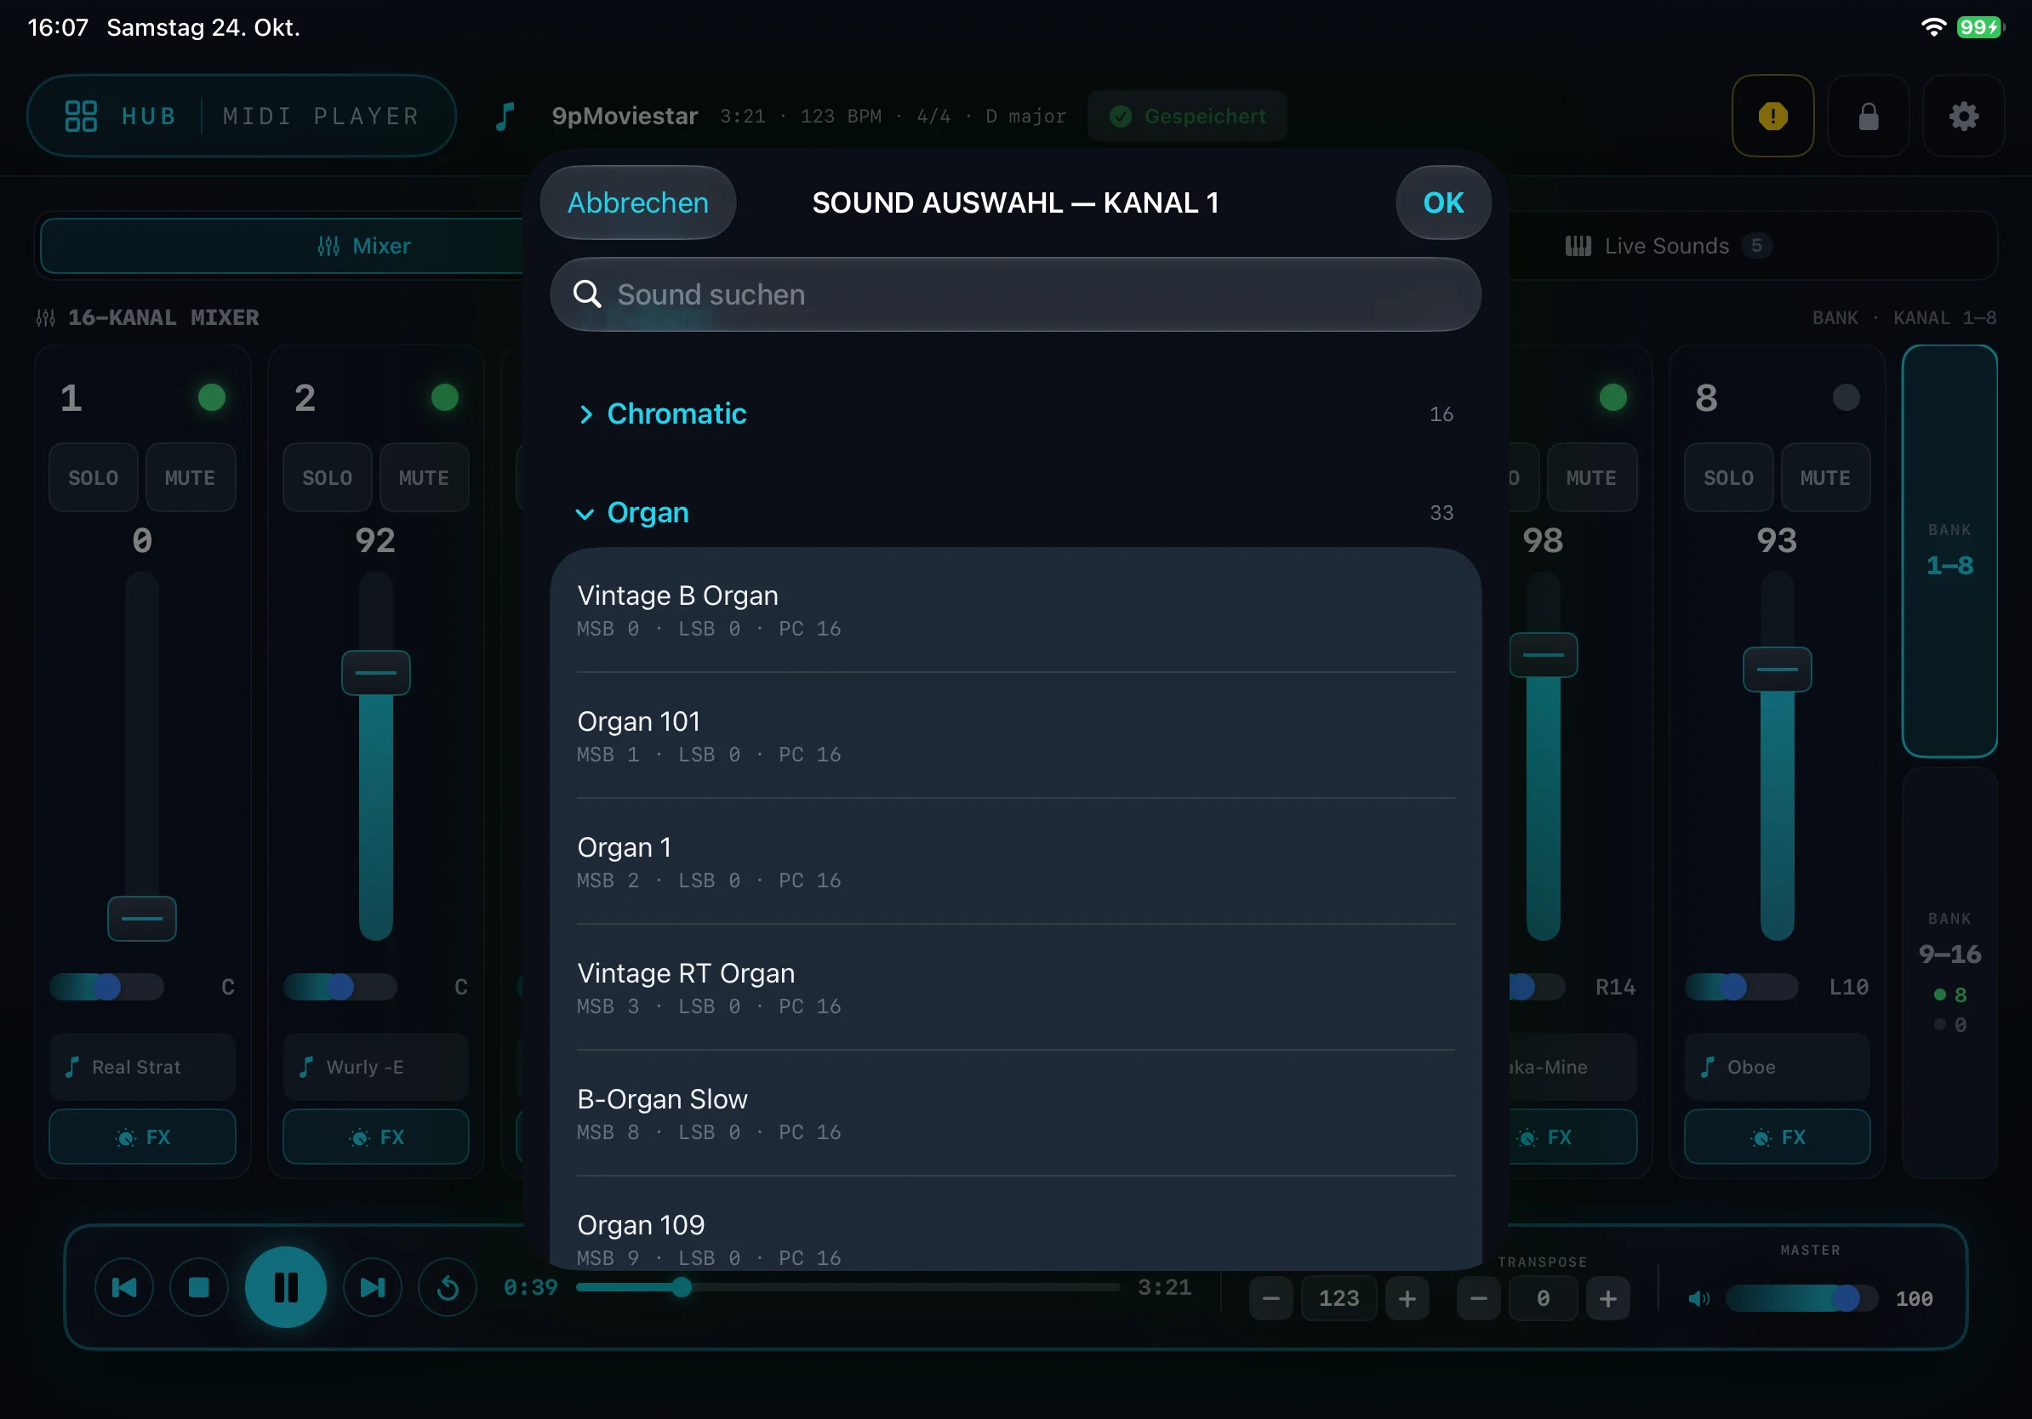Skip to next track button
Screen dimensions: 2032x1419
click(373, 1287)
